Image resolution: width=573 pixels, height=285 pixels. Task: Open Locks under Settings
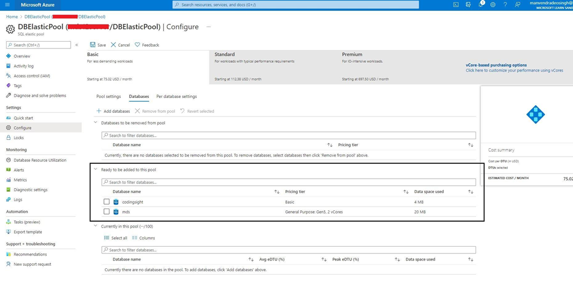tap(19, 138)
